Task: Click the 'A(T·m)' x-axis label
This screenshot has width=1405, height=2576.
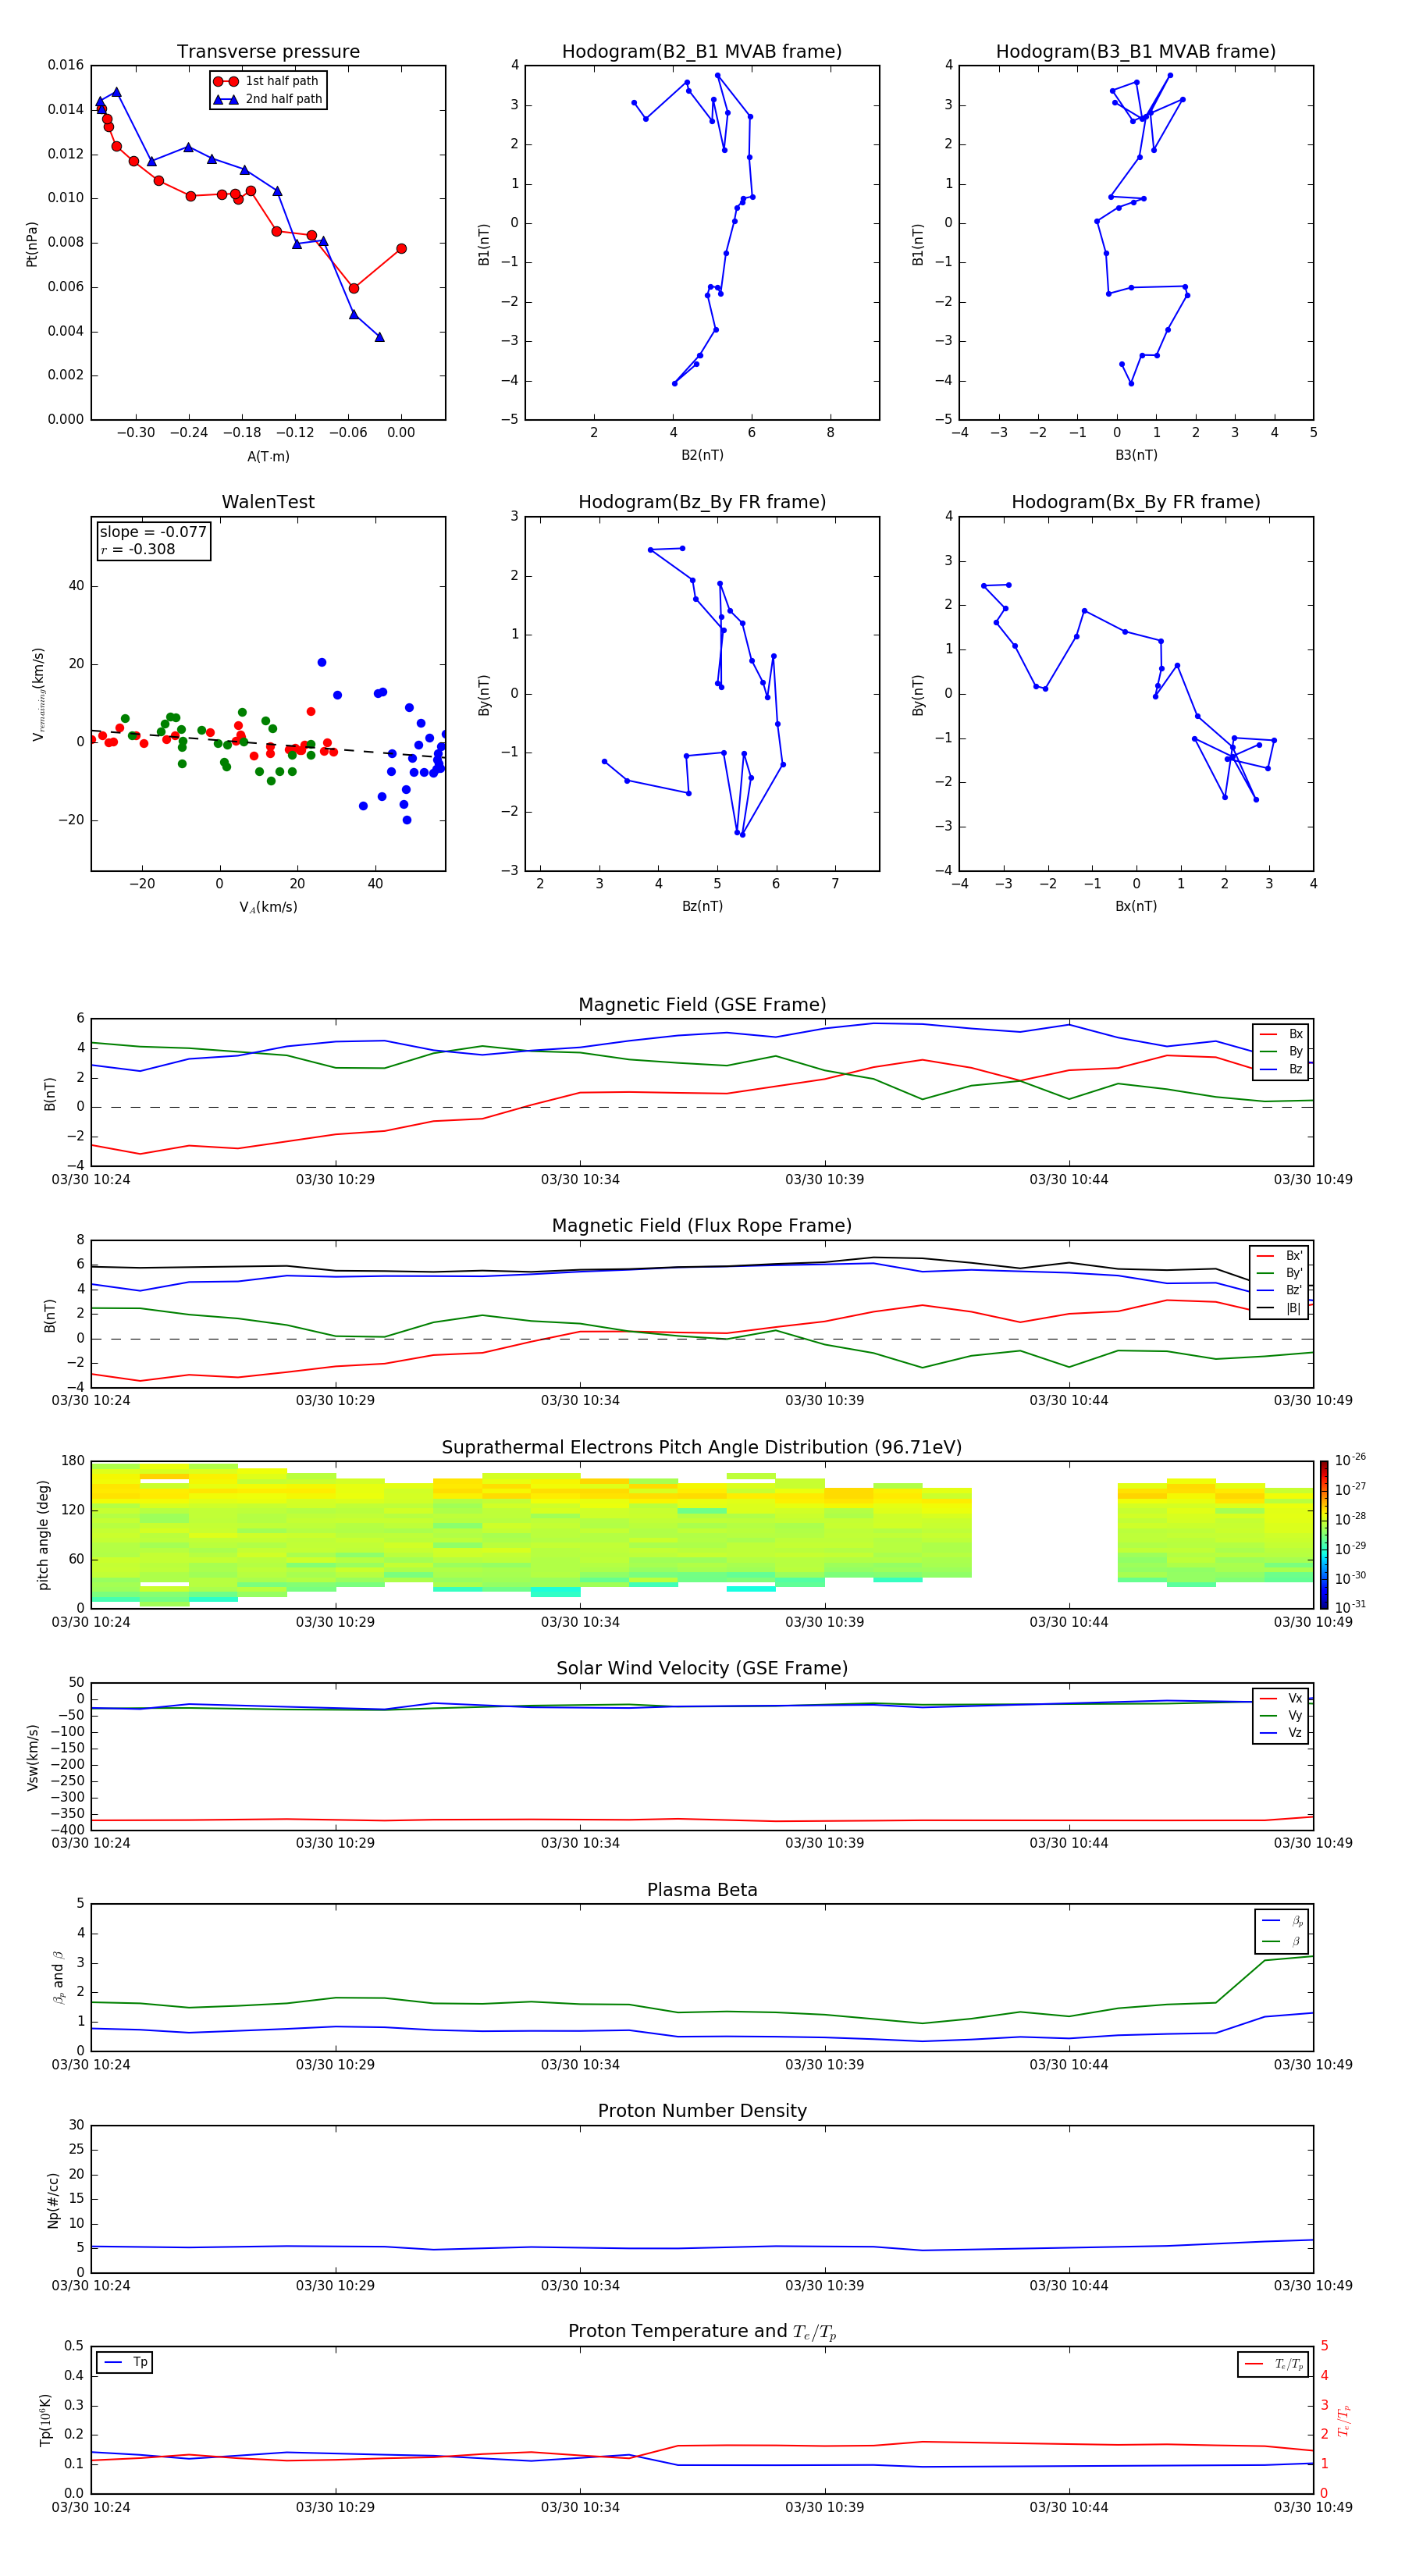Action: coord(268,456)
